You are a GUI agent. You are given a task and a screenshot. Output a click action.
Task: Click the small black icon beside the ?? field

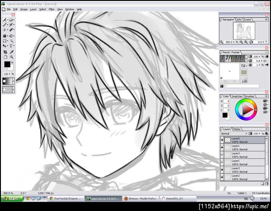[222, 86]
